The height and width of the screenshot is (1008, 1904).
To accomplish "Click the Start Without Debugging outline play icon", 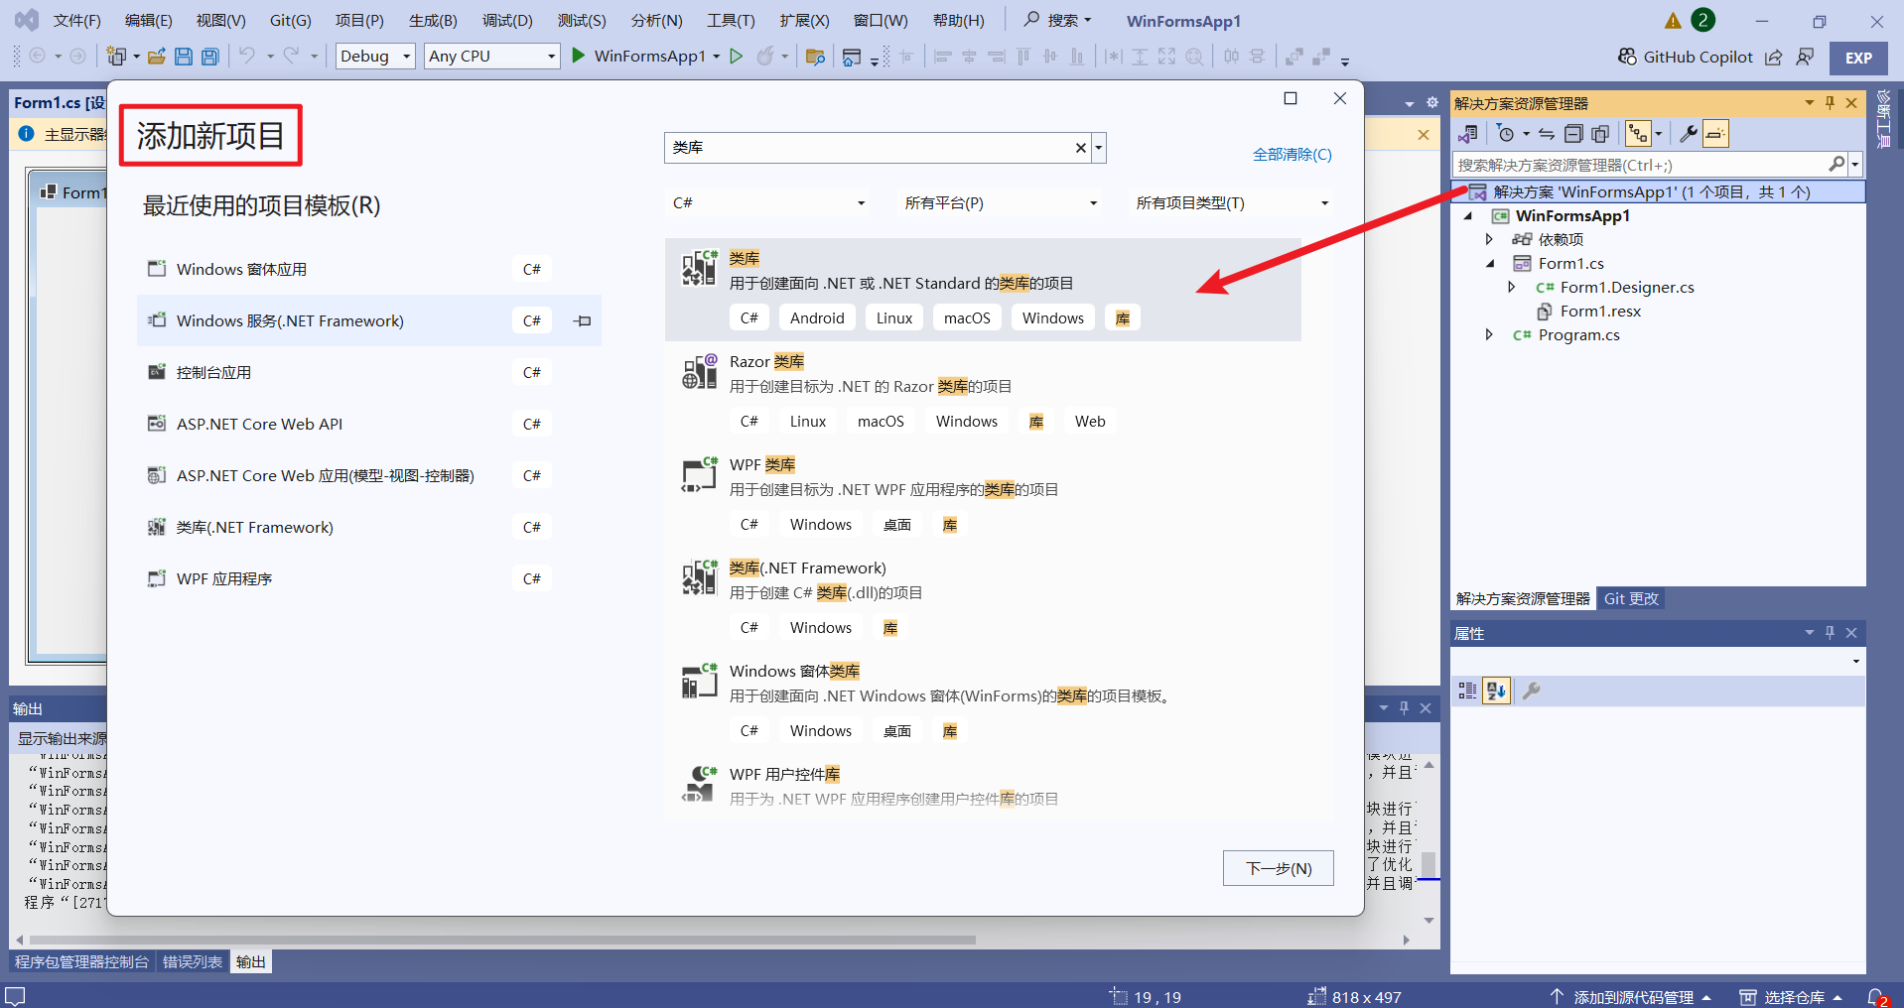I will coord(737,56).
